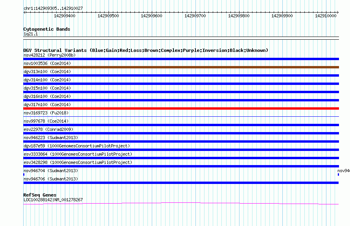Click ruler position 142909400
The width and height of the screenshot is (350, 226).
coord(64,16)
